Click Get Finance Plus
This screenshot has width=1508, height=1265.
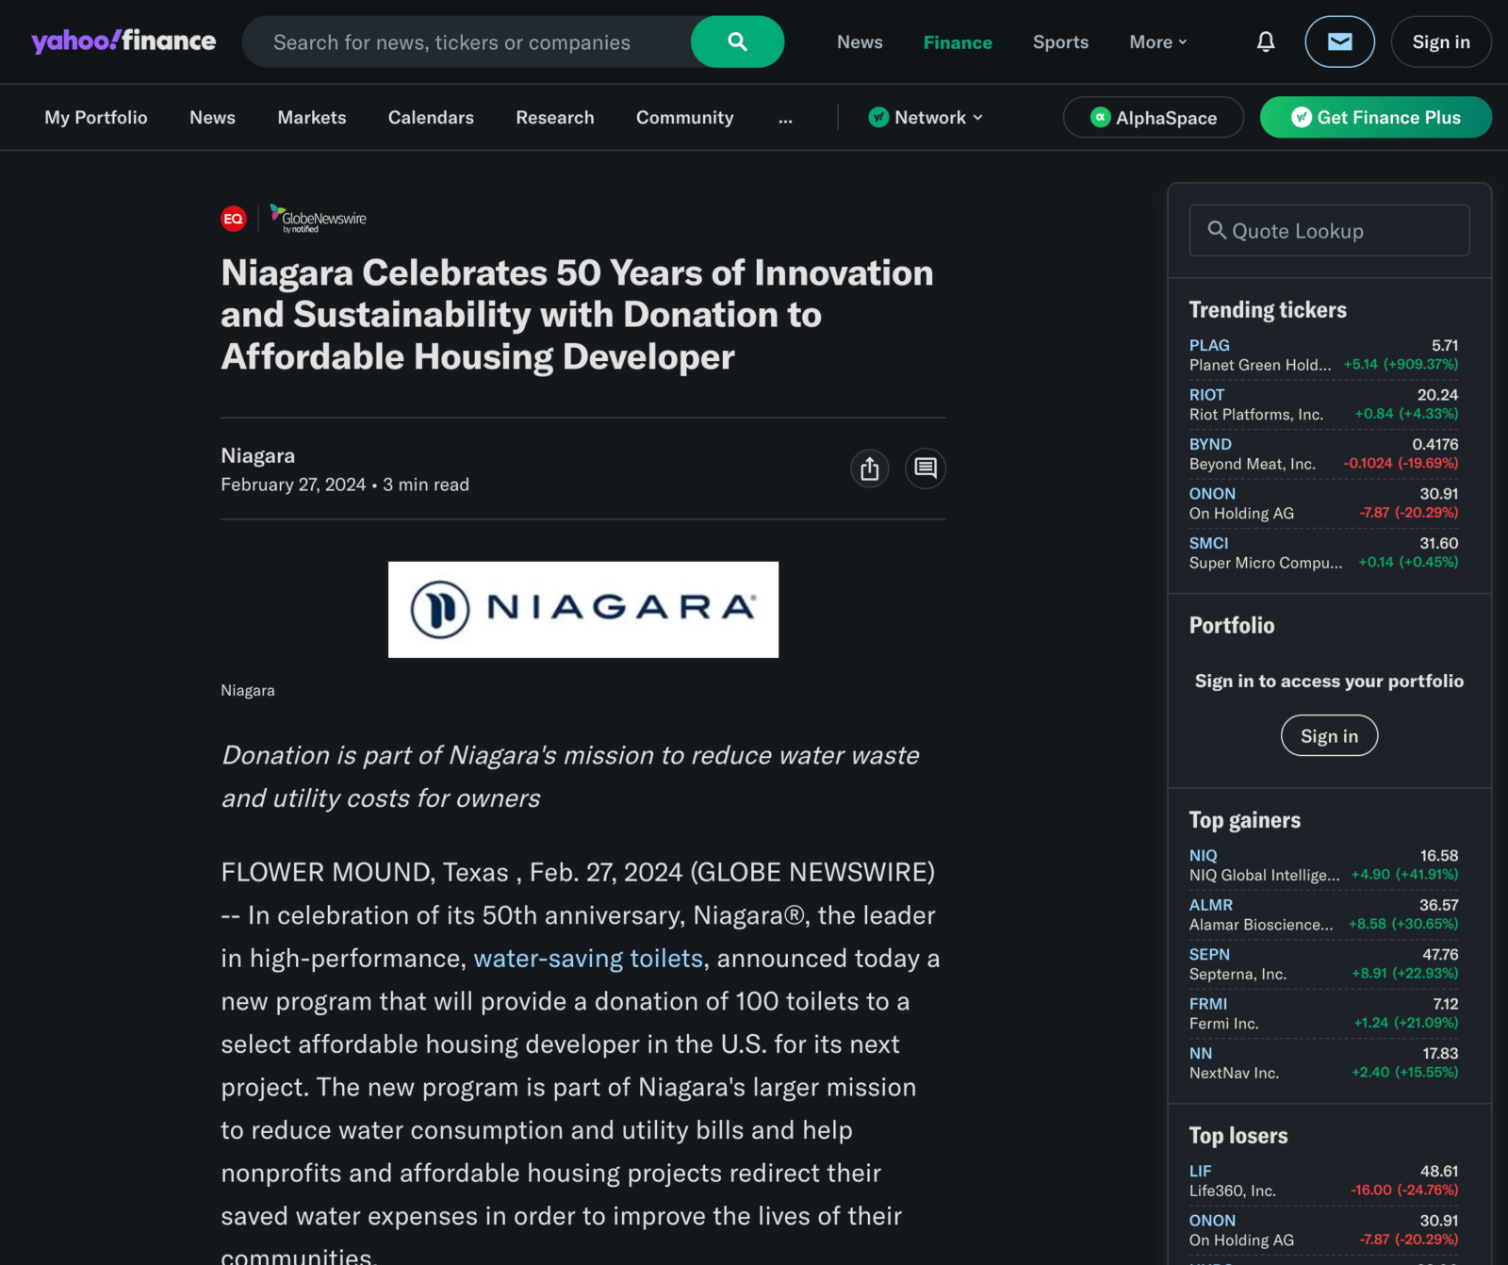tap(1376, 117)
